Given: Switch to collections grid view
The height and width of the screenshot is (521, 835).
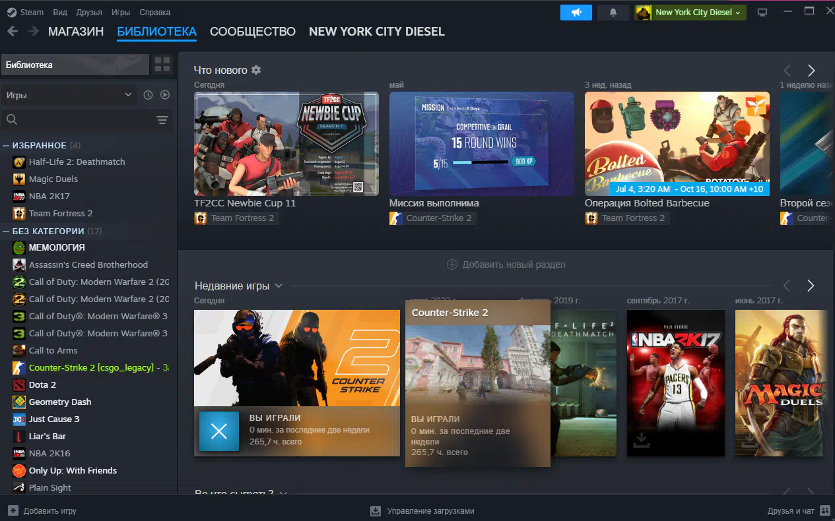Looking at the screenshot, I should tap(162, 65).
